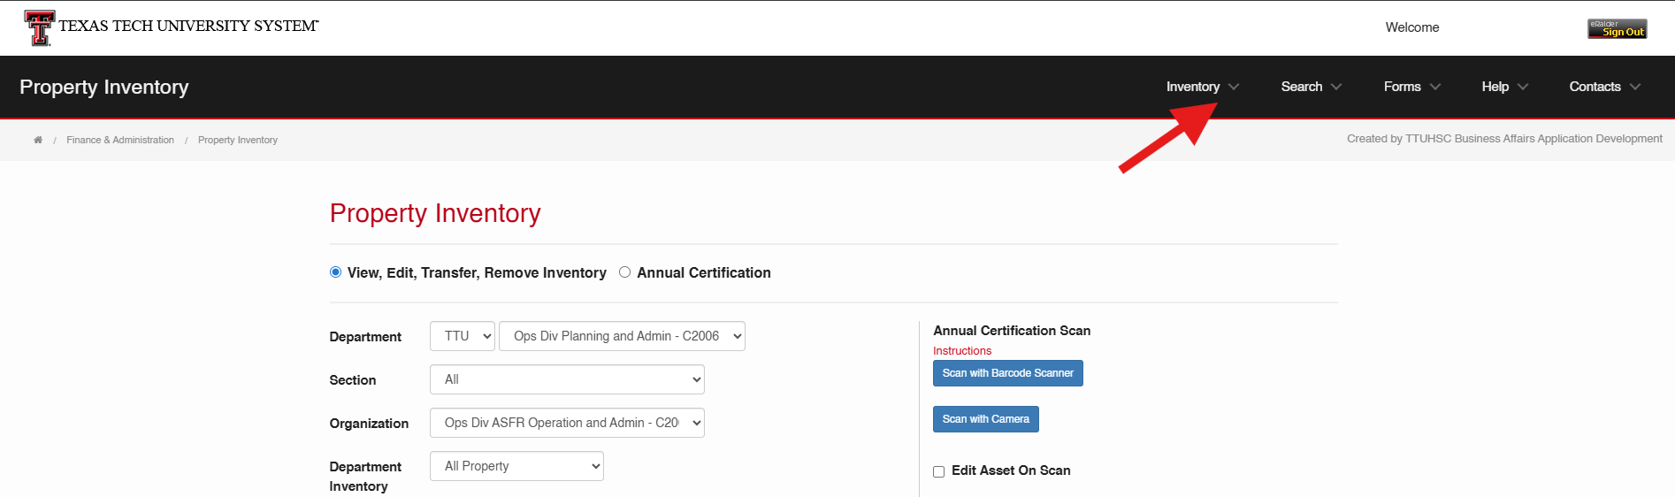Viewport: 1675px width, 497px height.
Task: Enable the Edit Asset On Scan checkbox
Action: [x=939, y=471]
